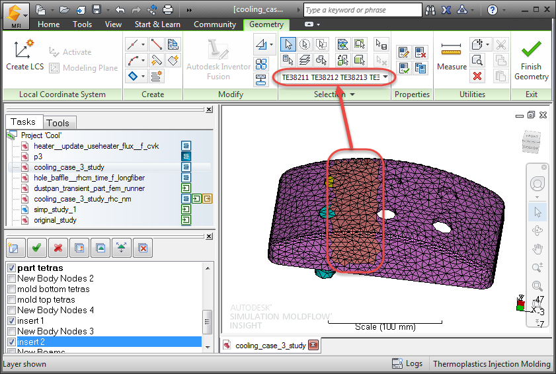Select the original_study project item
556x374 pixels.
point(55,220)
